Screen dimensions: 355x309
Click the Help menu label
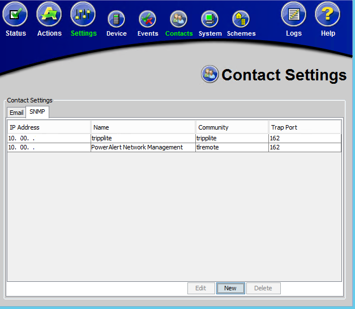coord(328,33)
